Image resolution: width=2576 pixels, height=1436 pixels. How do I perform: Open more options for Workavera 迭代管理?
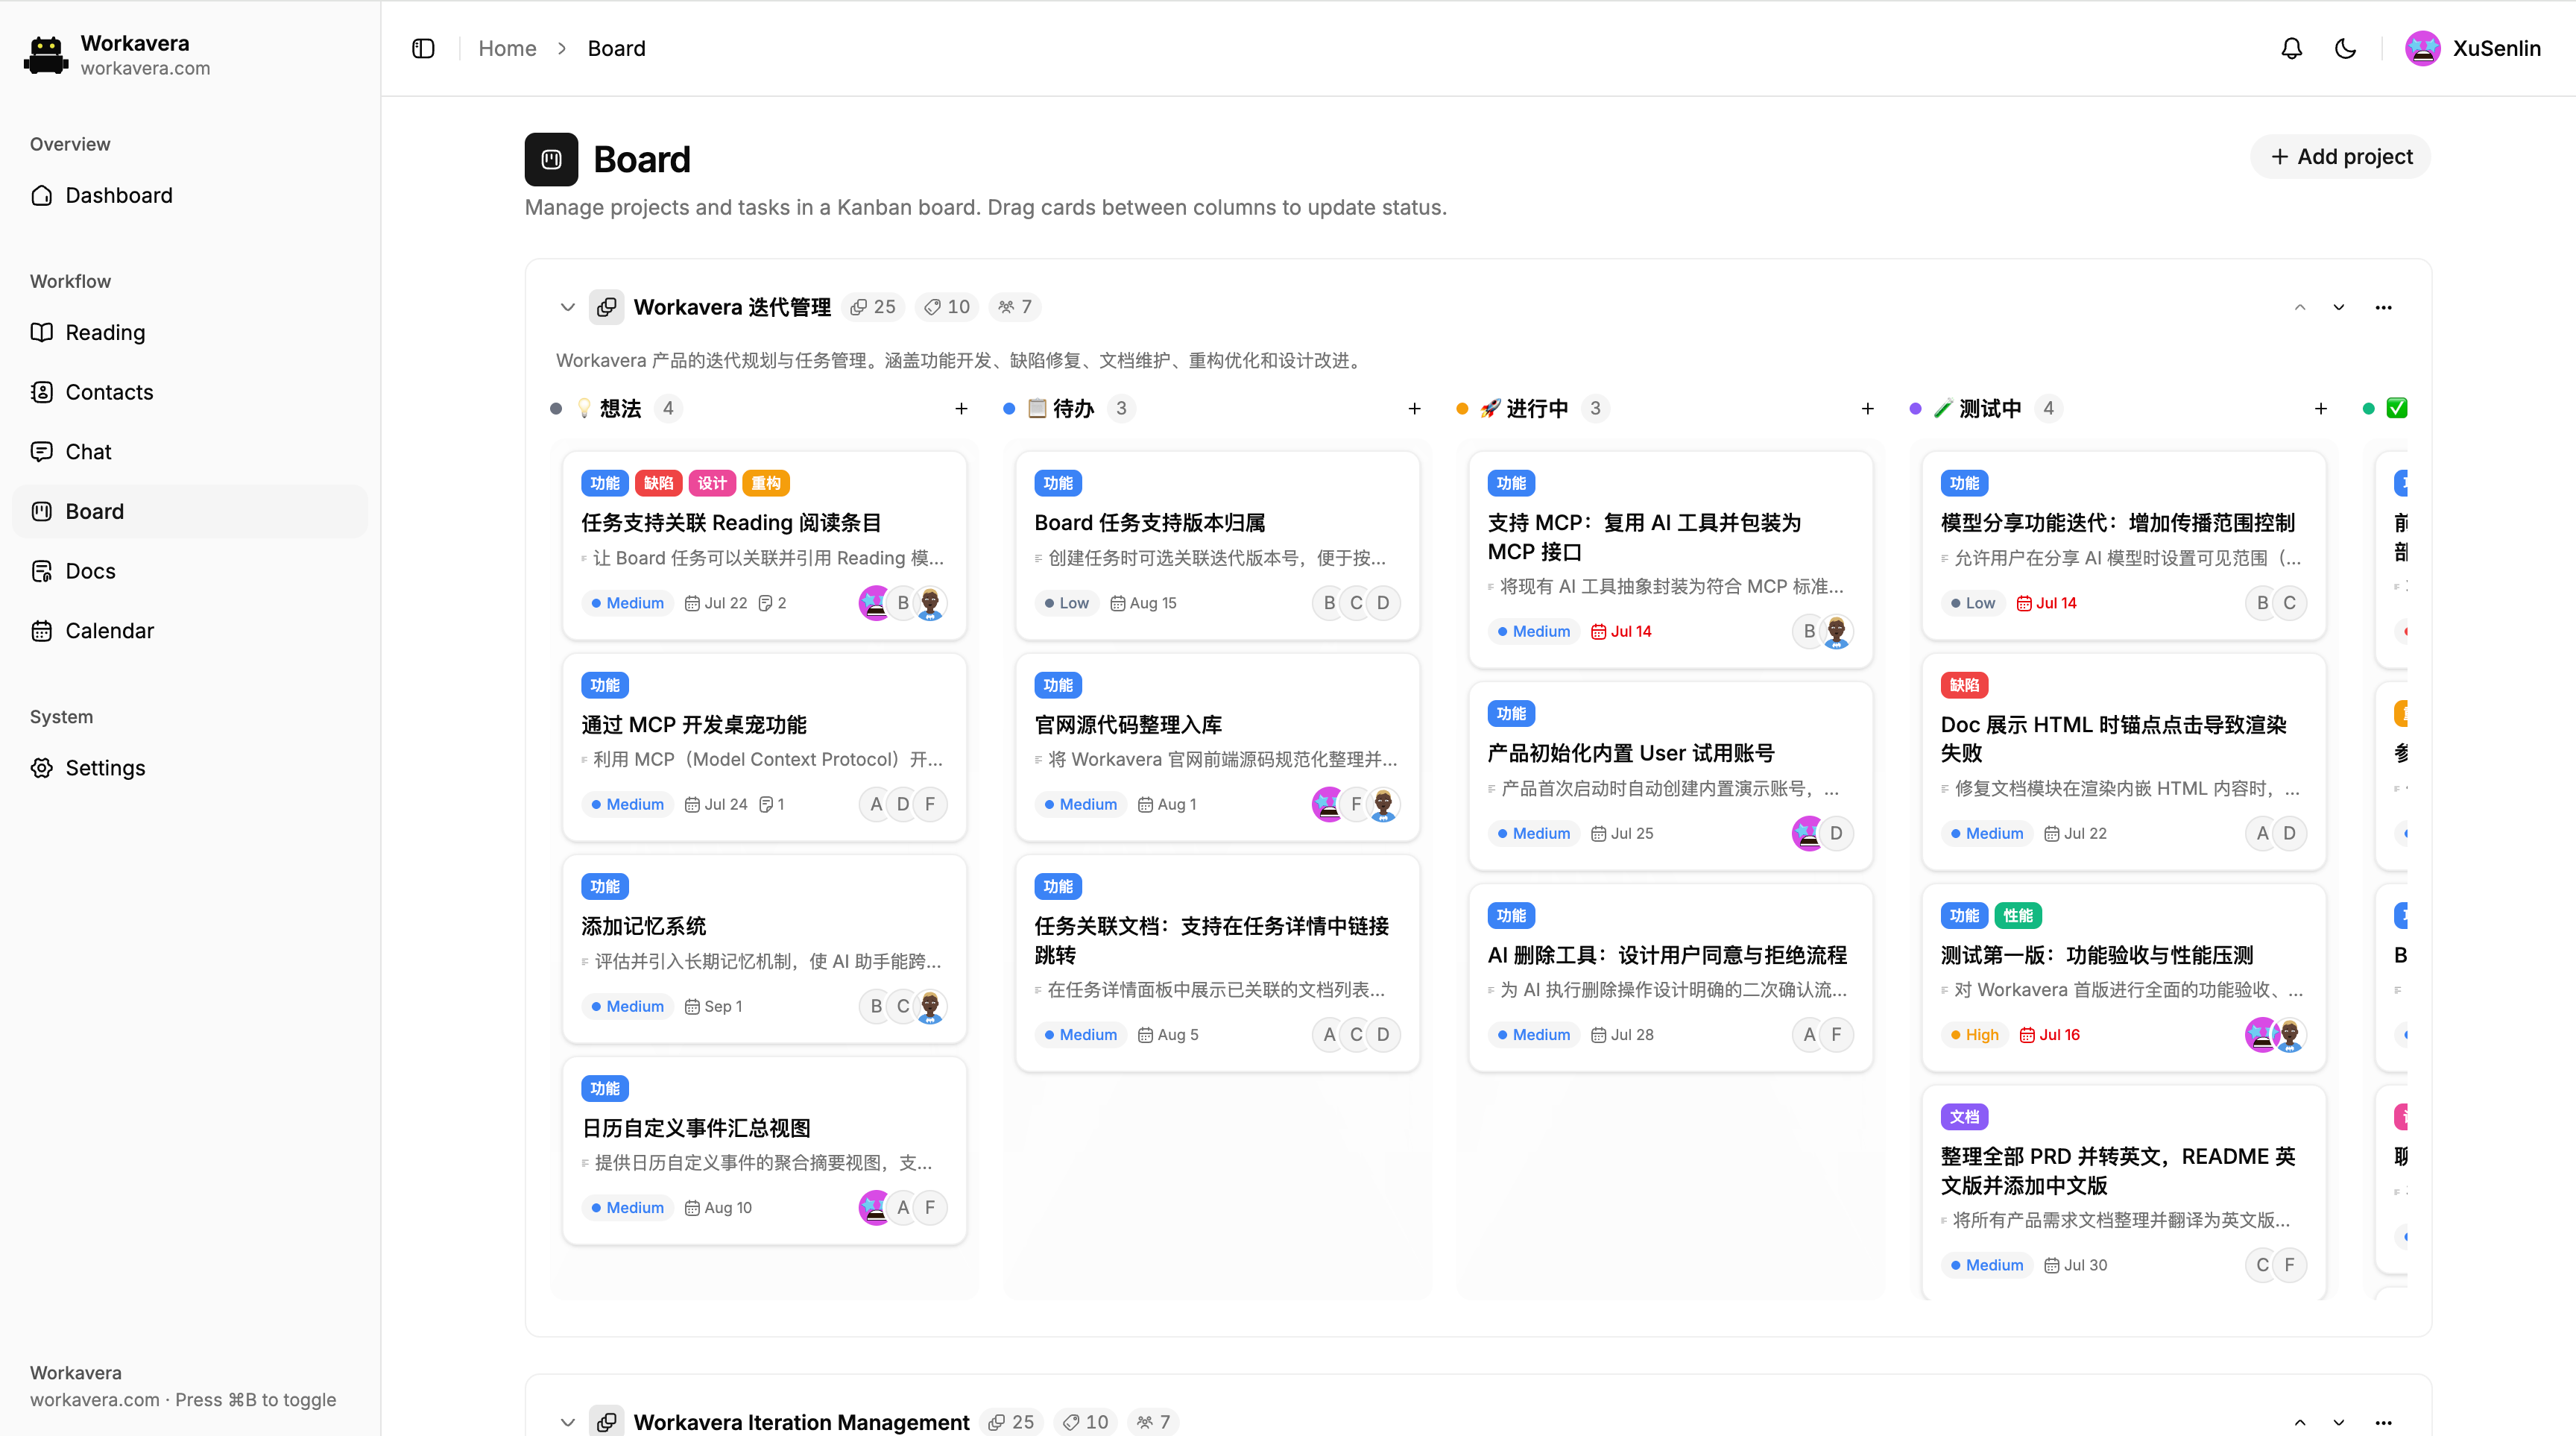click(2383, 307)
